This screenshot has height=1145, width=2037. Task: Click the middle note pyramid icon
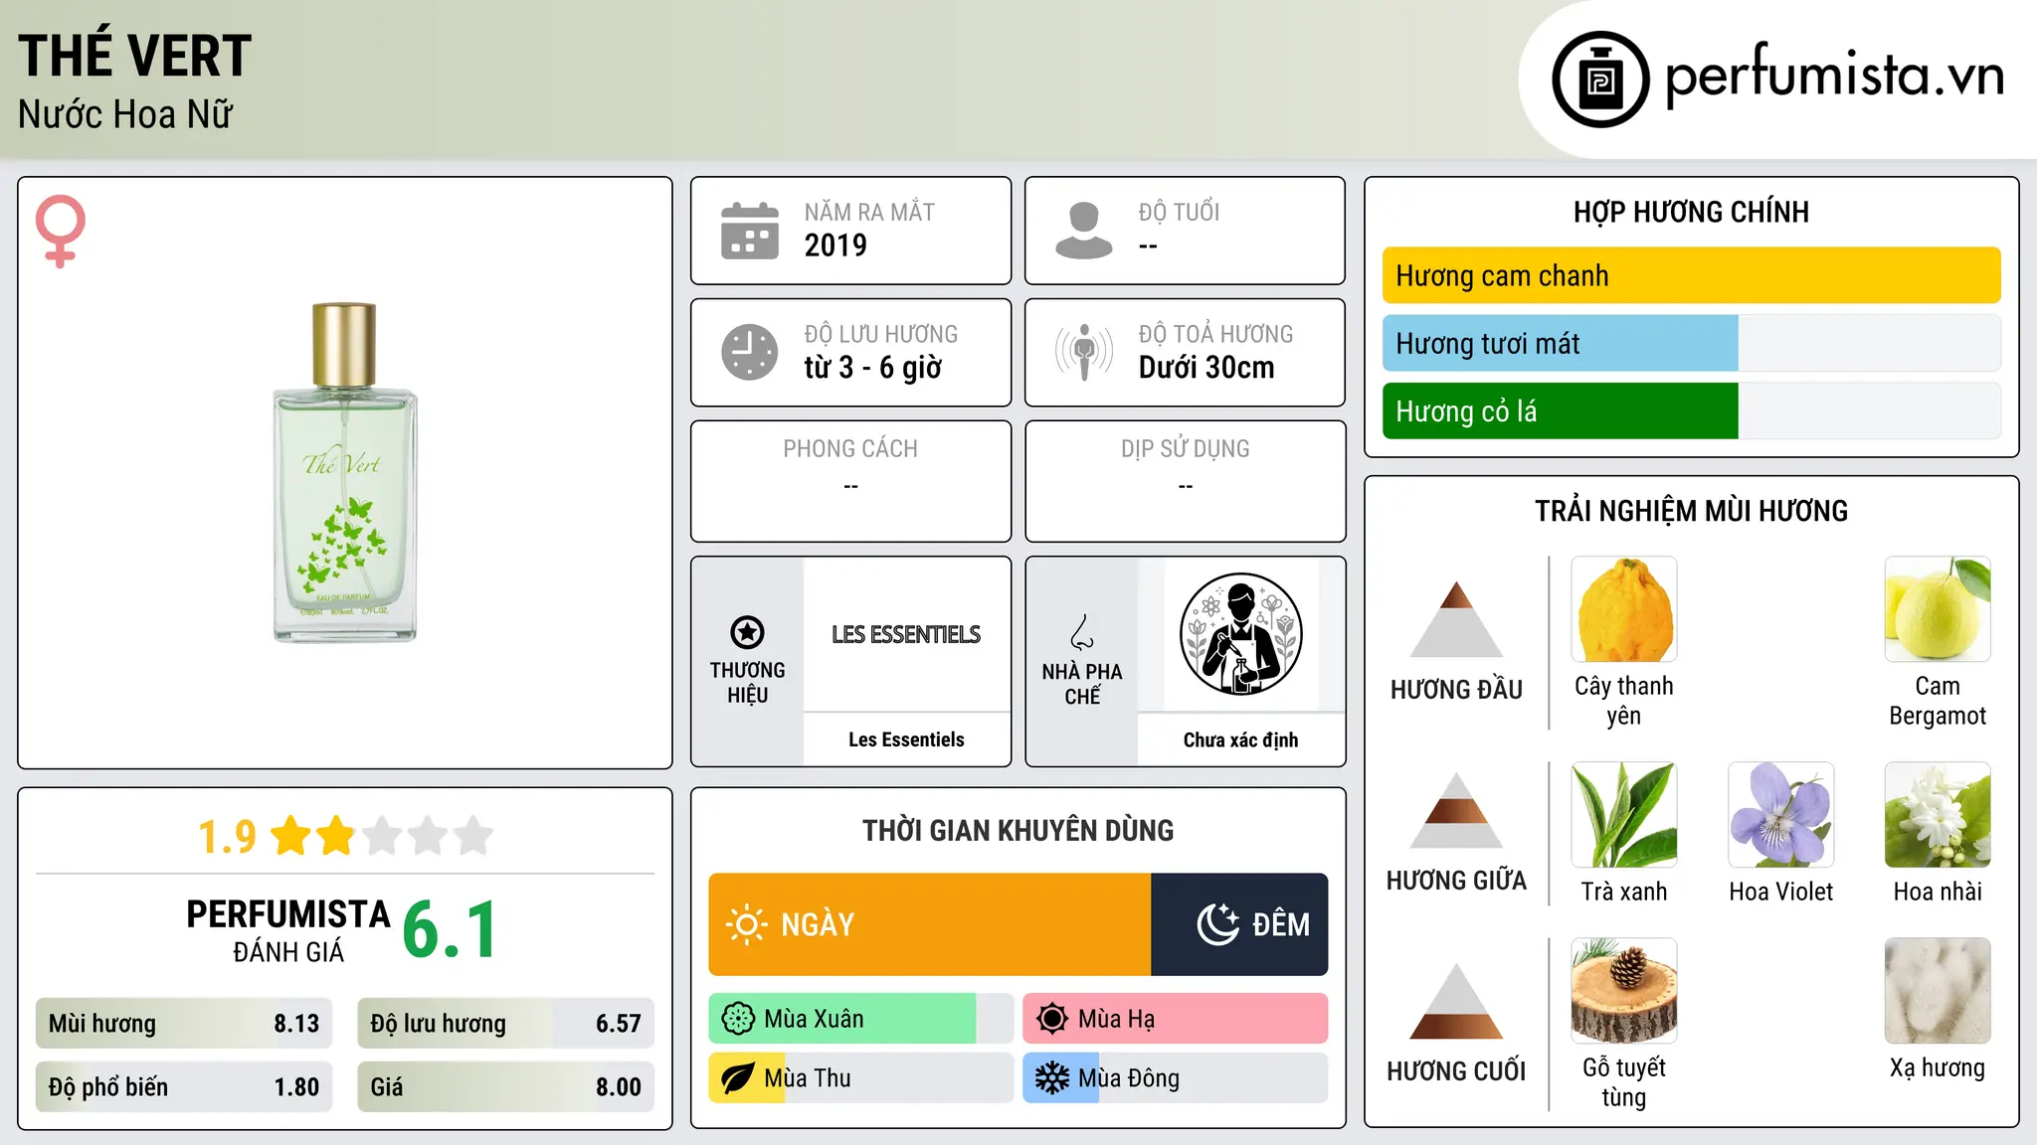1456,810
